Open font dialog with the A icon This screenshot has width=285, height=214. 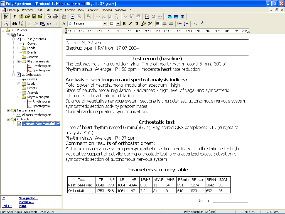click(64, 23)
